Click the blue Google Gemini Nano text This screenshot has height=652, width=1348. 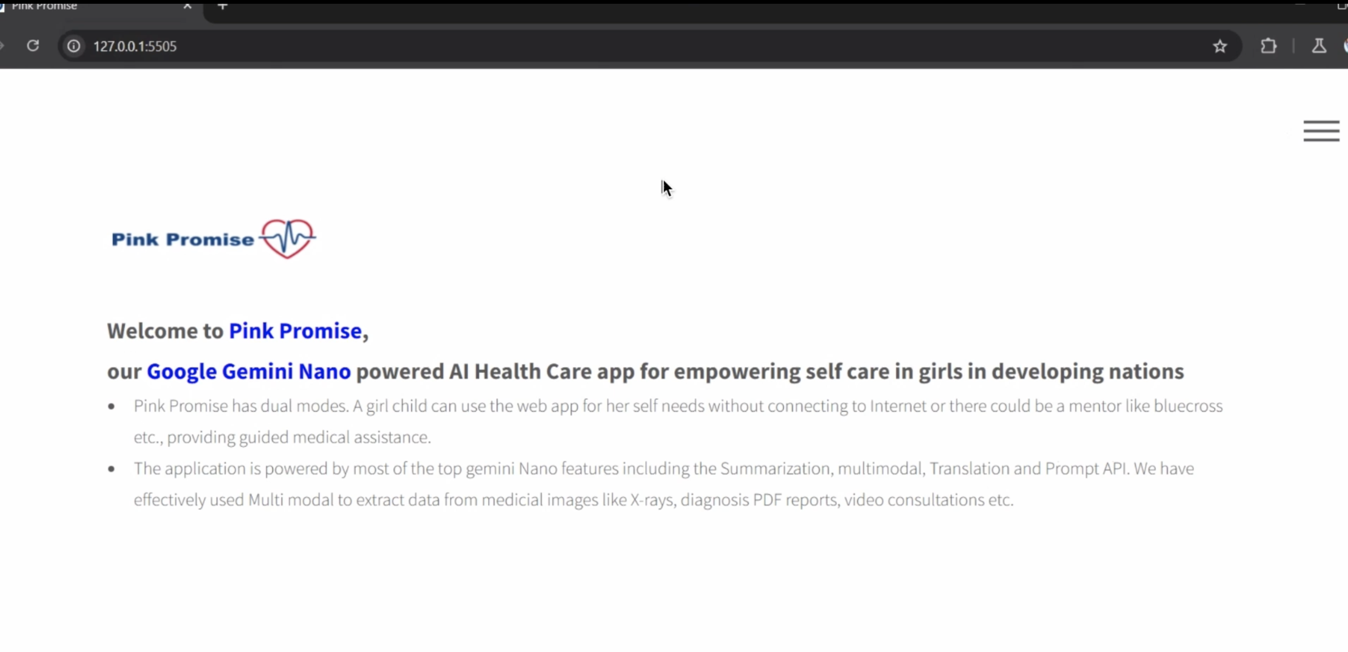pos(248,371)
